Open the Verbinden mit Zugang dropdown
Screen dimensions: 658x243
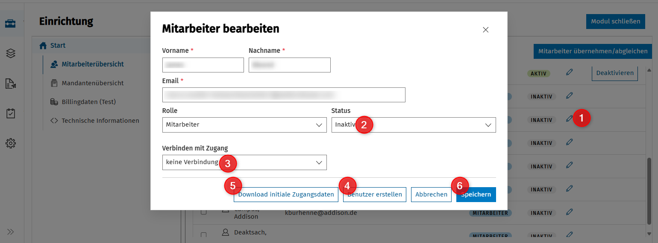pyautogui.click(x=244, y=162)
